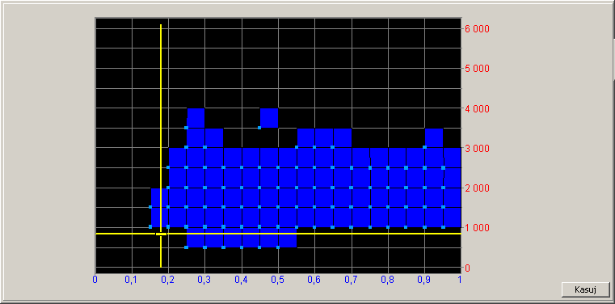Click the blue 0,5 x-axis label
The image size is (615, 304).
pos(278,279)
